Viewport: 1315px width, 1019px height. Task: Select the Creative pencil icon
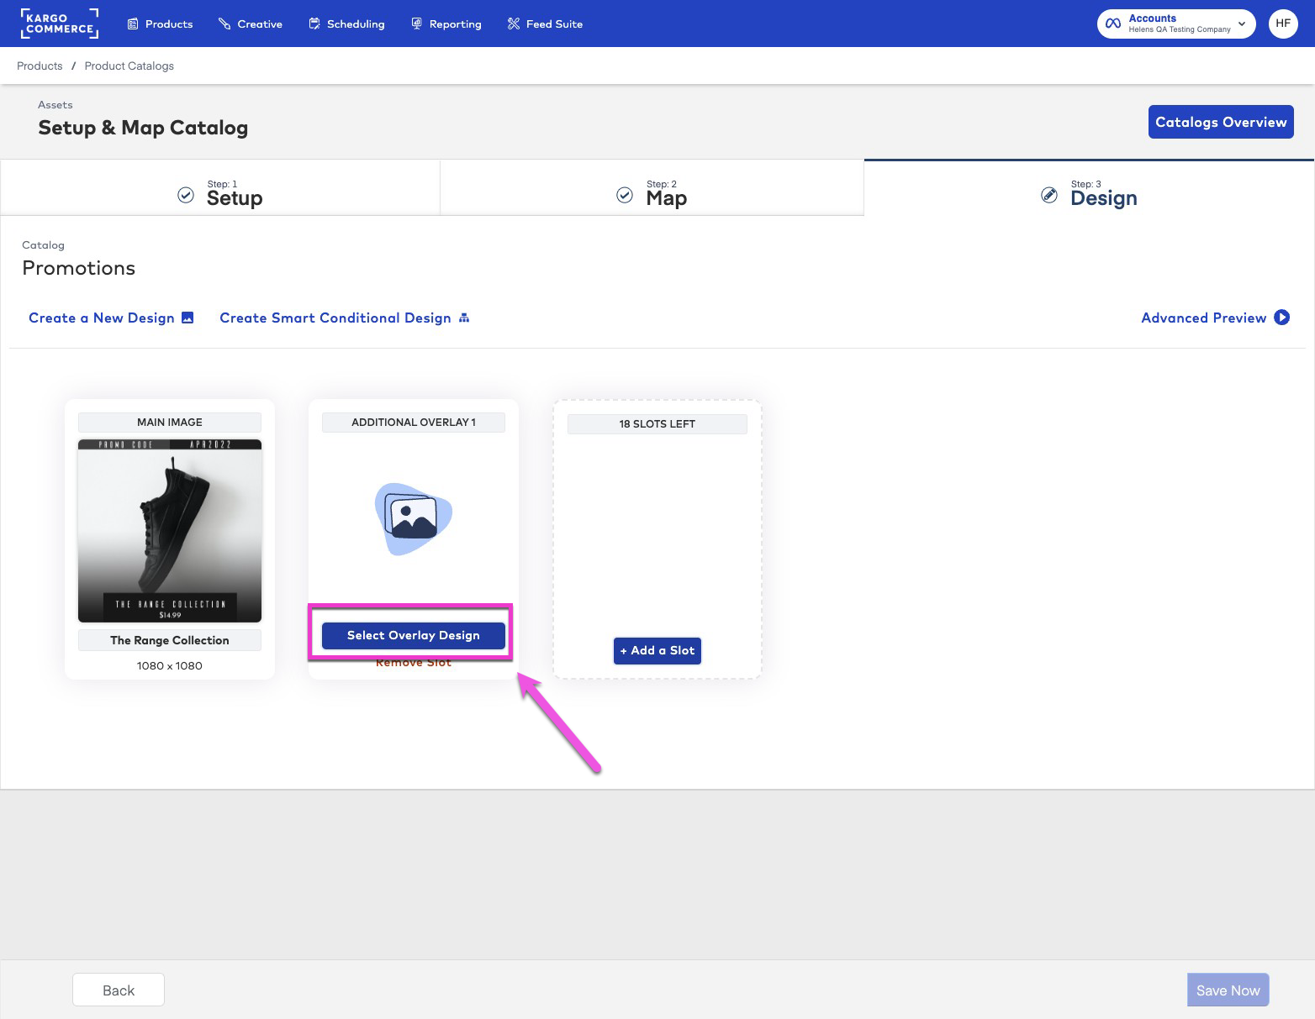[223, 24]
